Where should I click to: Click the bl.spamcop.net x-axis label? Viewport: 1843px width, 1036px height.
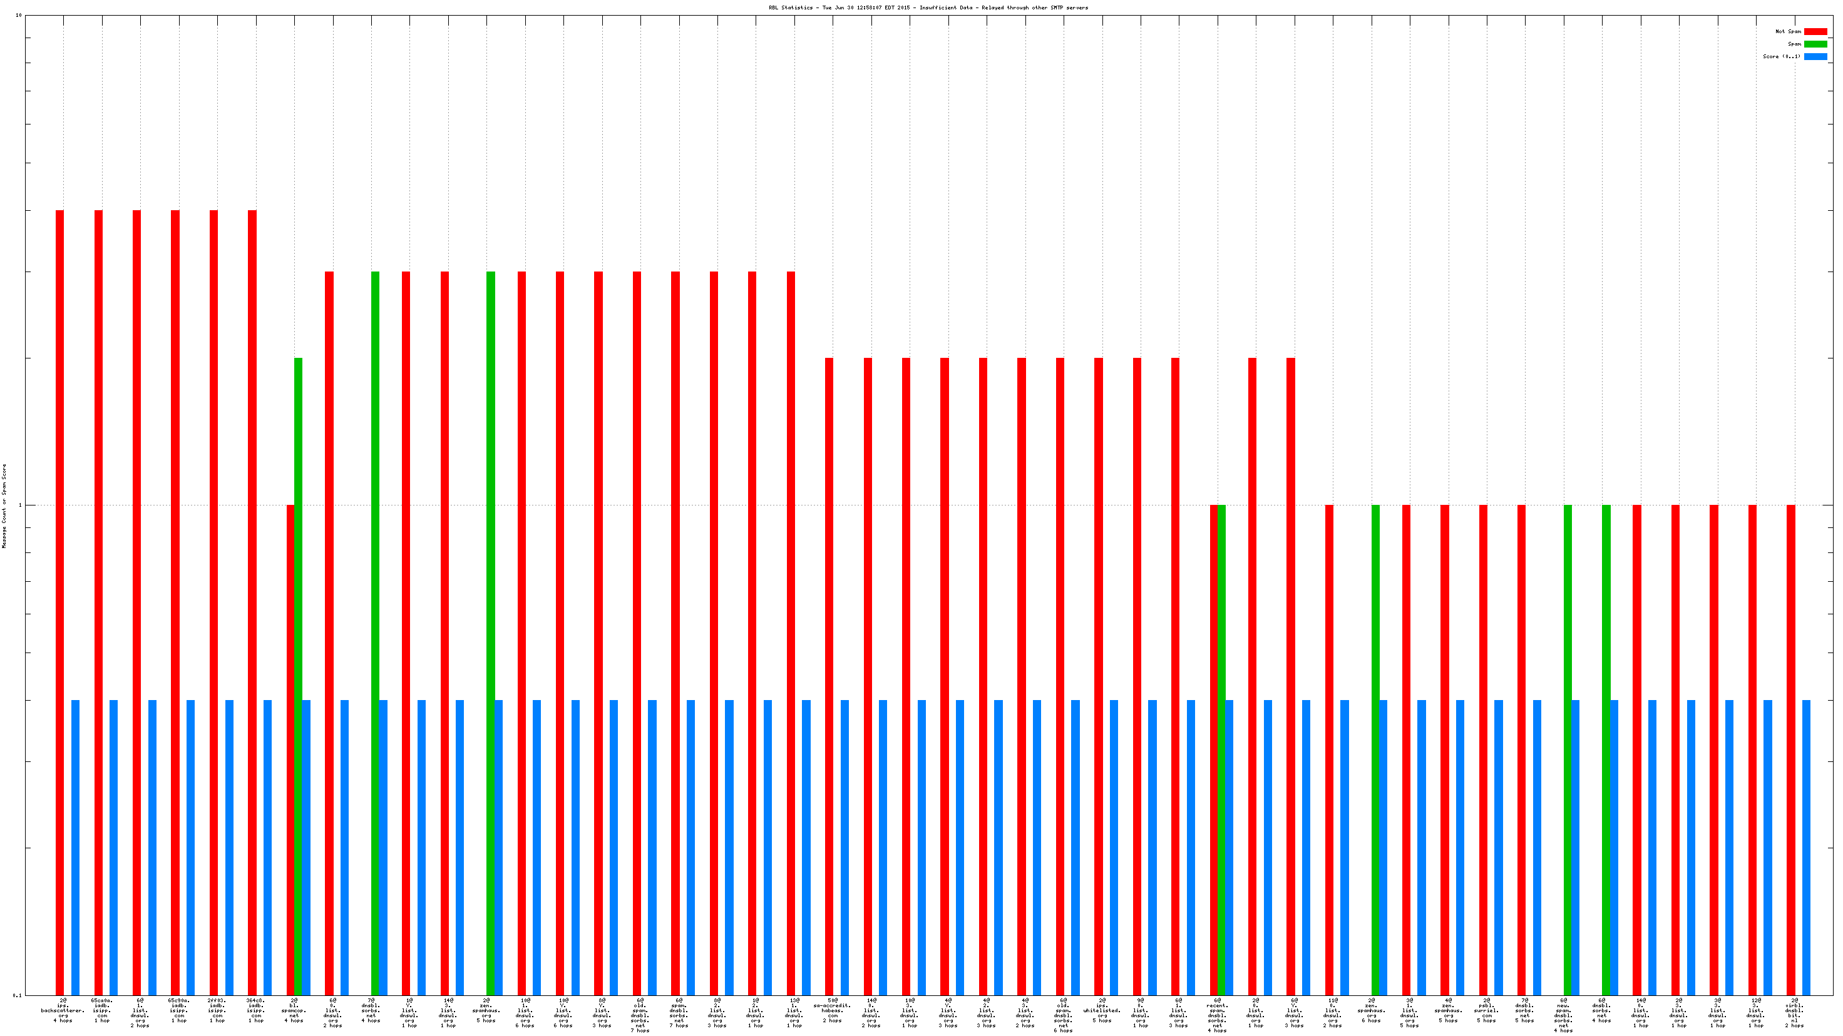[294, 1010]
